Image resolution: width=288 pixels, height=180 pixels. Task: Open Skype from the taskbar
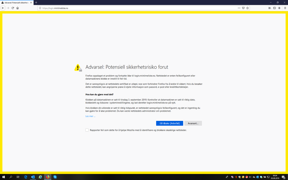pos(55,177)
